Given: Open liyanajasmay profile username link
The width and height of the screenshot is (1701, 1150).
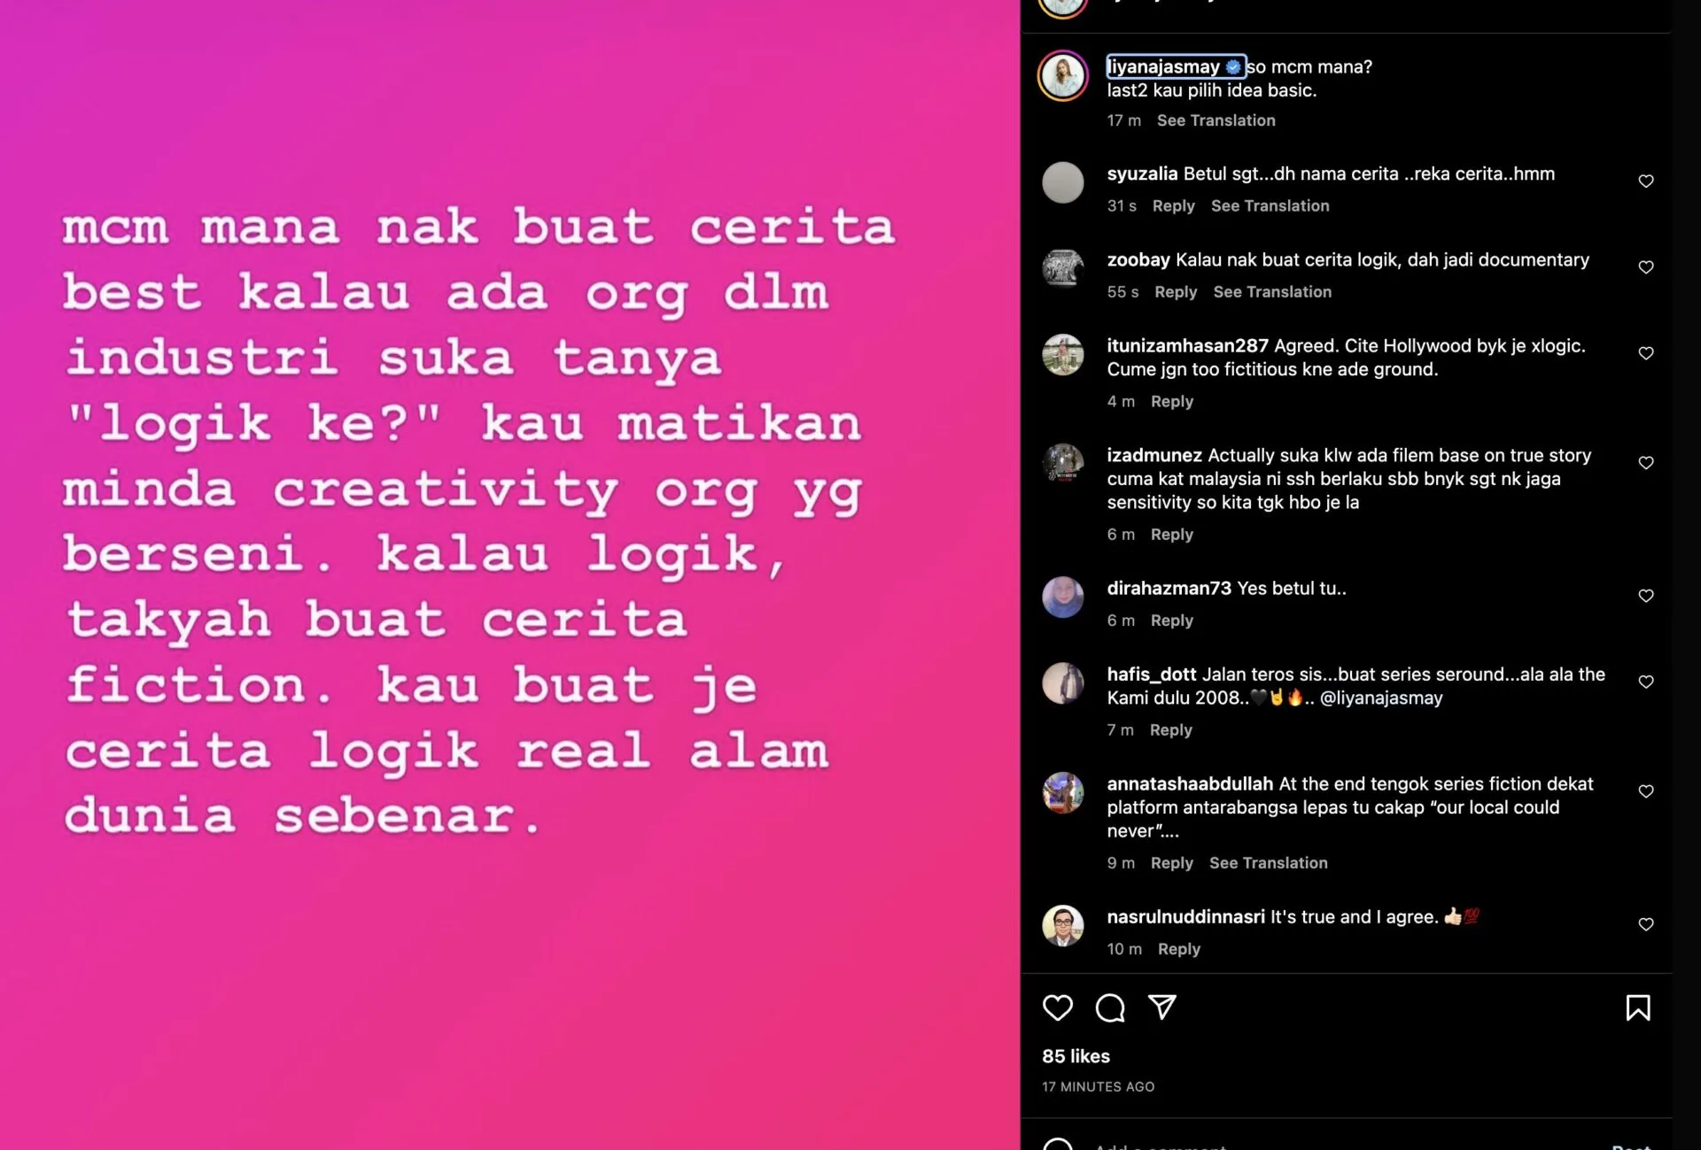Looking at the screenshot, I should tap(1163, 66).
